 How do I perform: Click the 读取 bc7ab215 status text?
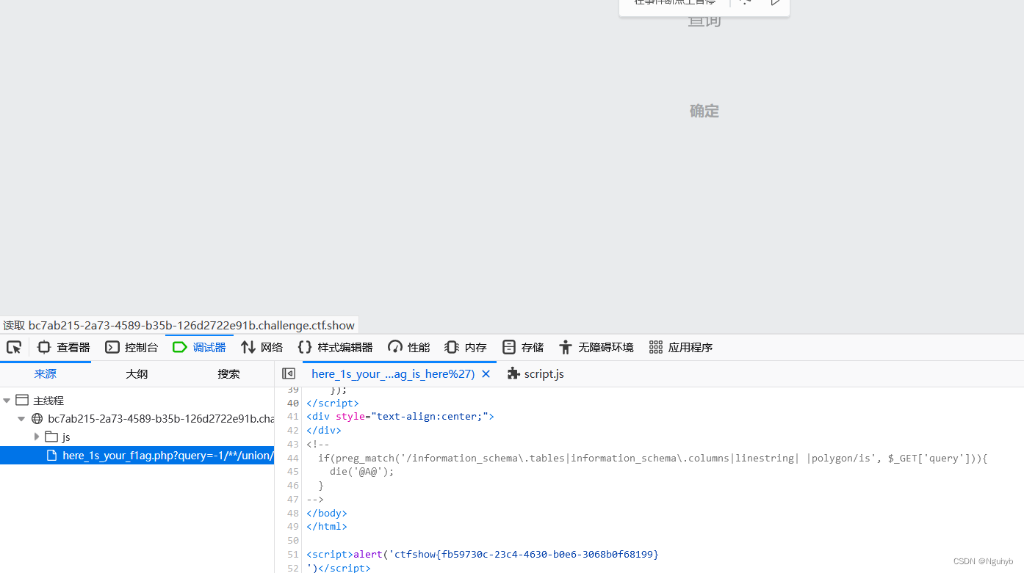tap(179, 325)
